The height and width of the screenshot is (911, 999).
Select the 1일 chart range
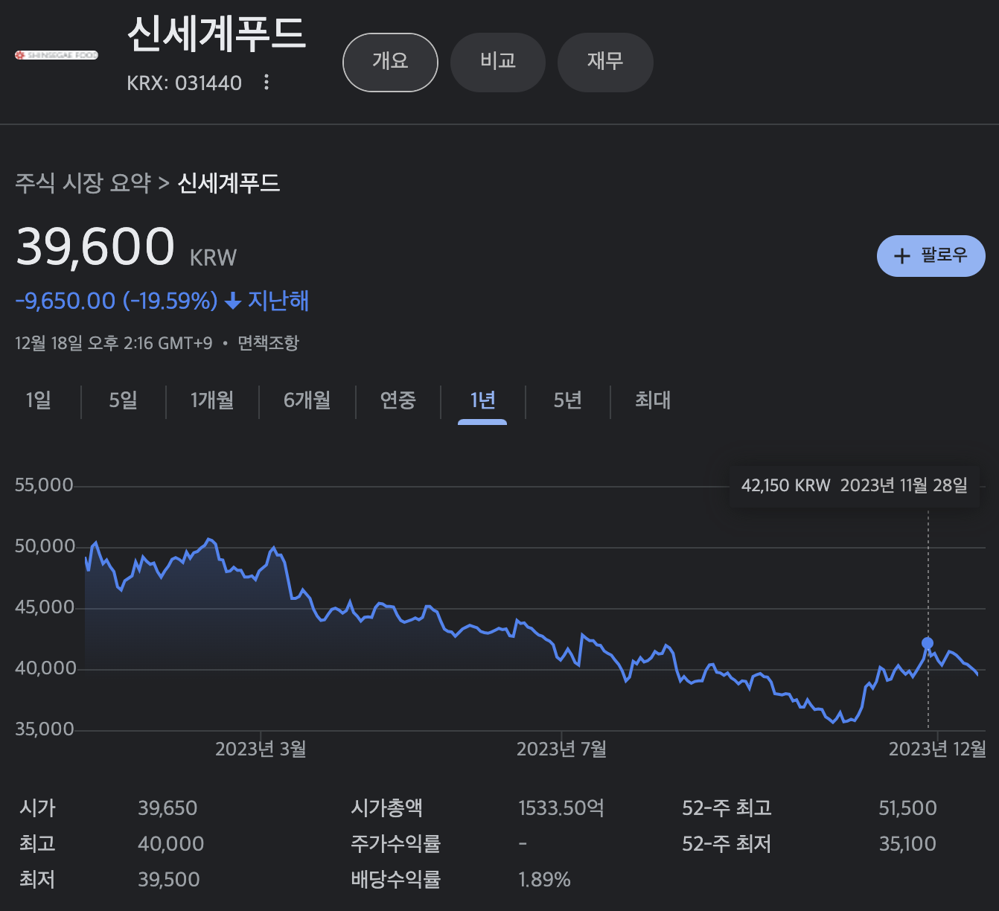(x=39, y=400)
